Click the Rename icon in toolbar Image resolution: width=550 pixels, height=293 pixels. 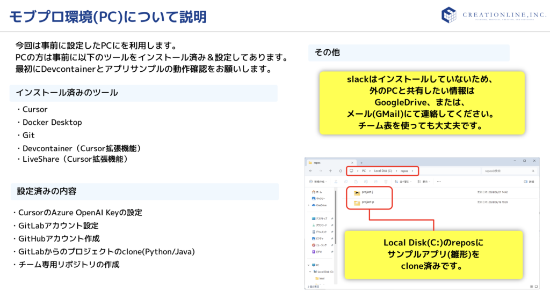[x=366, y=182]
